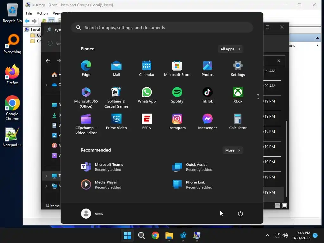Open File Explorer from taskbar
Viewport: 324px width, 243px height.
pyautogui.click(x=169, y=235)
